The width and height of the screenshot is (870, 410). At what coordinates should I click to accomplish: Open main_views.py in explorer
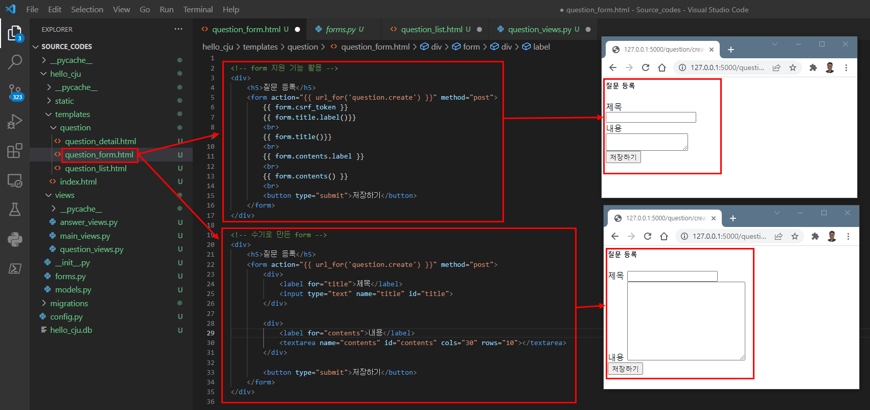coord(85,236)
